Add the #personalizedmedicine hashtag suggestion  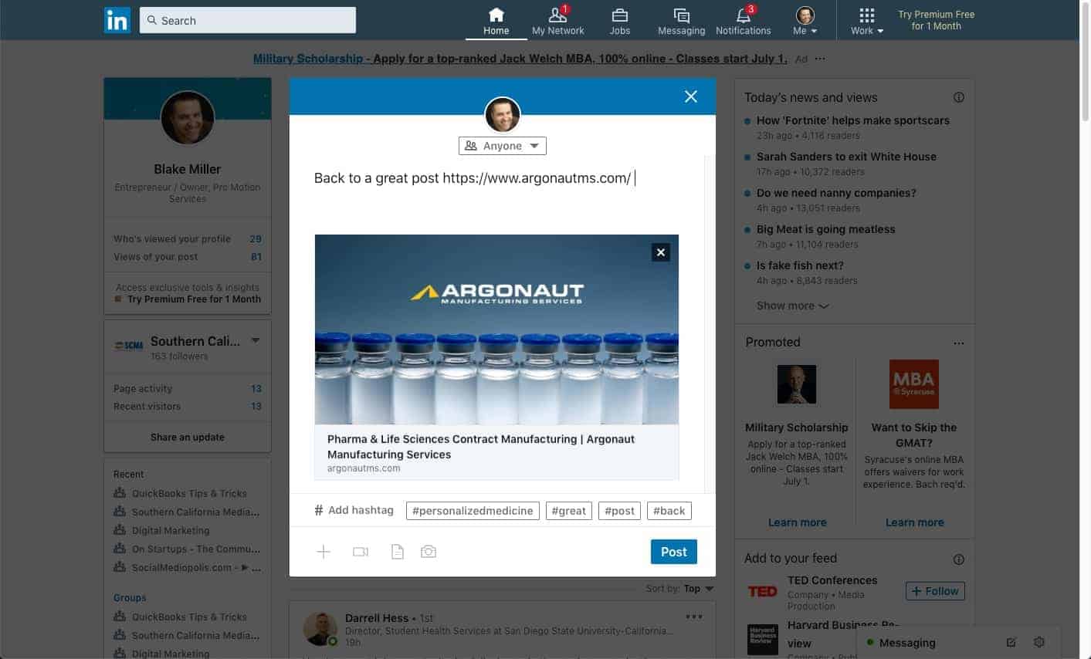pyautogui.click(x=473, y=511)
